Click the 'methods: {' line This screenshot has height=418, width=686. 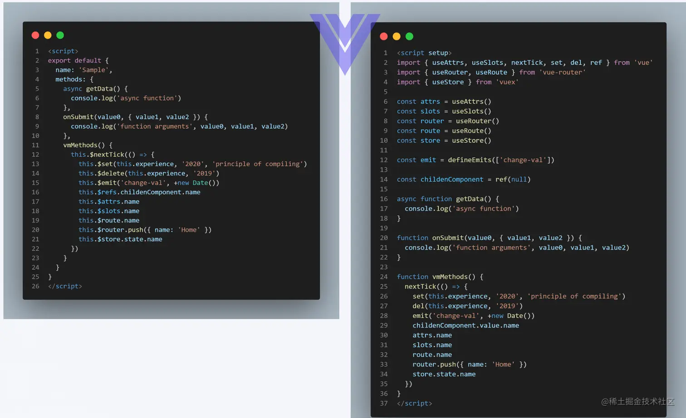[74, 79]
